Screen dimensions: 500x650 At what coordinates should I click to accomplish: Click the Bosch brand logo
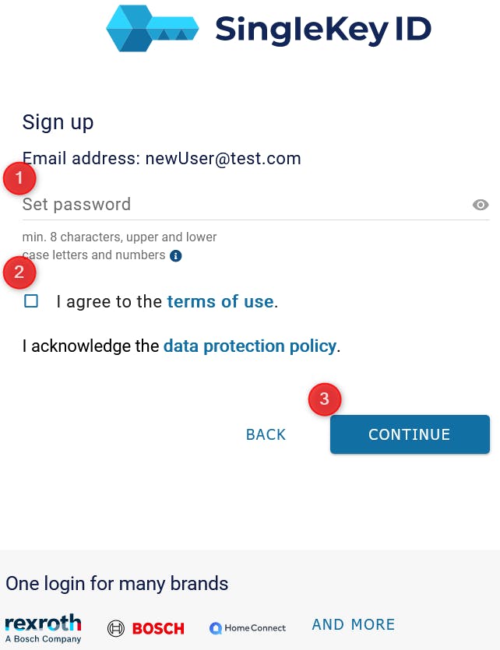coord(146,628)
